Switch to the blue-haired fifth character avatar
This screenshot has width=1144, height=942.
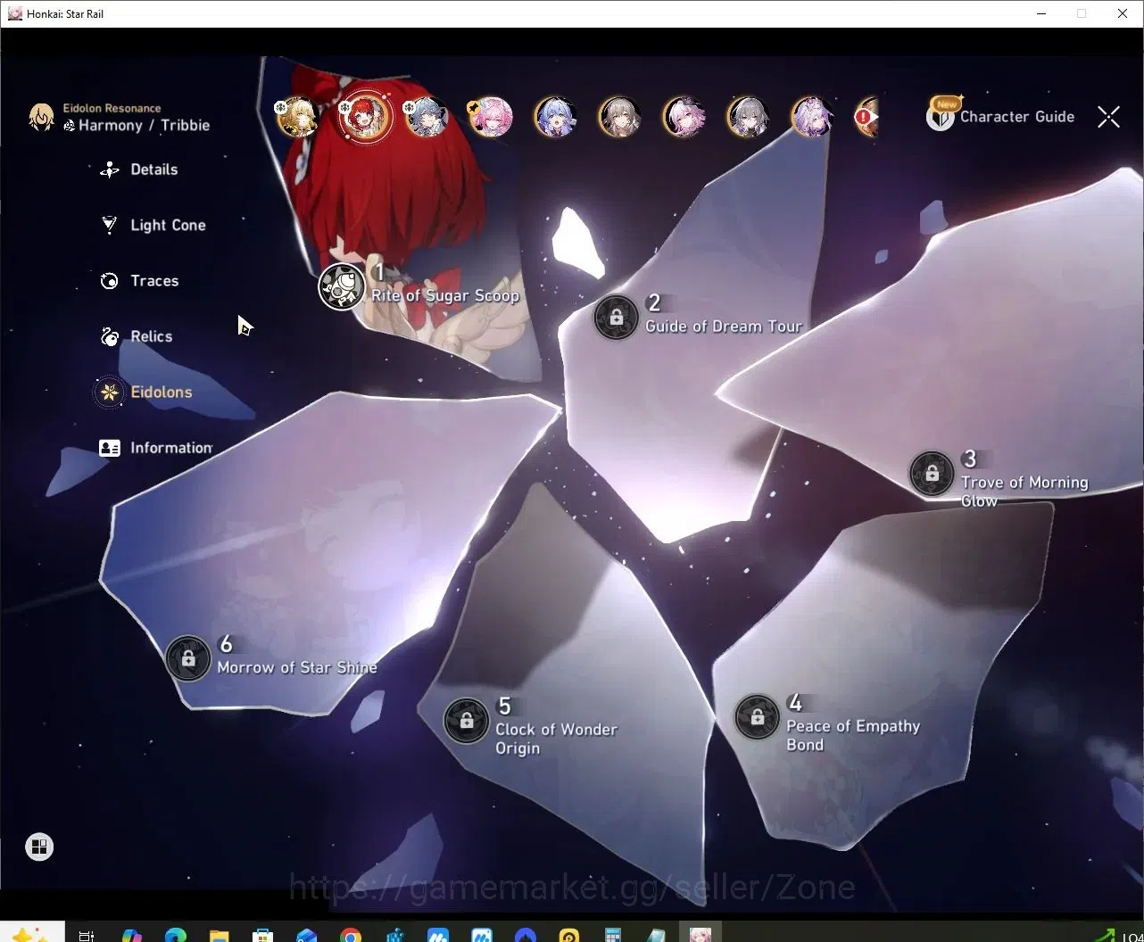(x=555, y=117)
